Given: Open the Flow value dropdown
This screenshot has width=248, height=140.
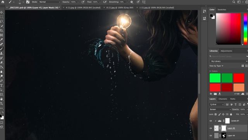Looking at the screenshot, I should [x=100, y=2].
